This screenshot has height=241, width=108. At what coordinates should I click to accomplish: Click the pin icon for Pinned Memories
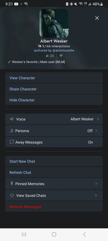(12, 184)
